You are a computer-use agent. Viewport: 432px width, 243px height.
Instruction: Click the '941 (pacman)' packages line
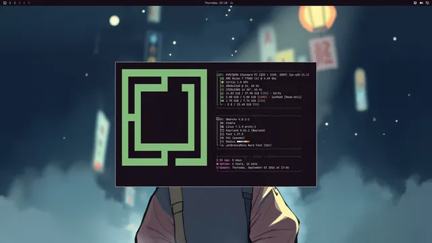(x=235, y=138)
